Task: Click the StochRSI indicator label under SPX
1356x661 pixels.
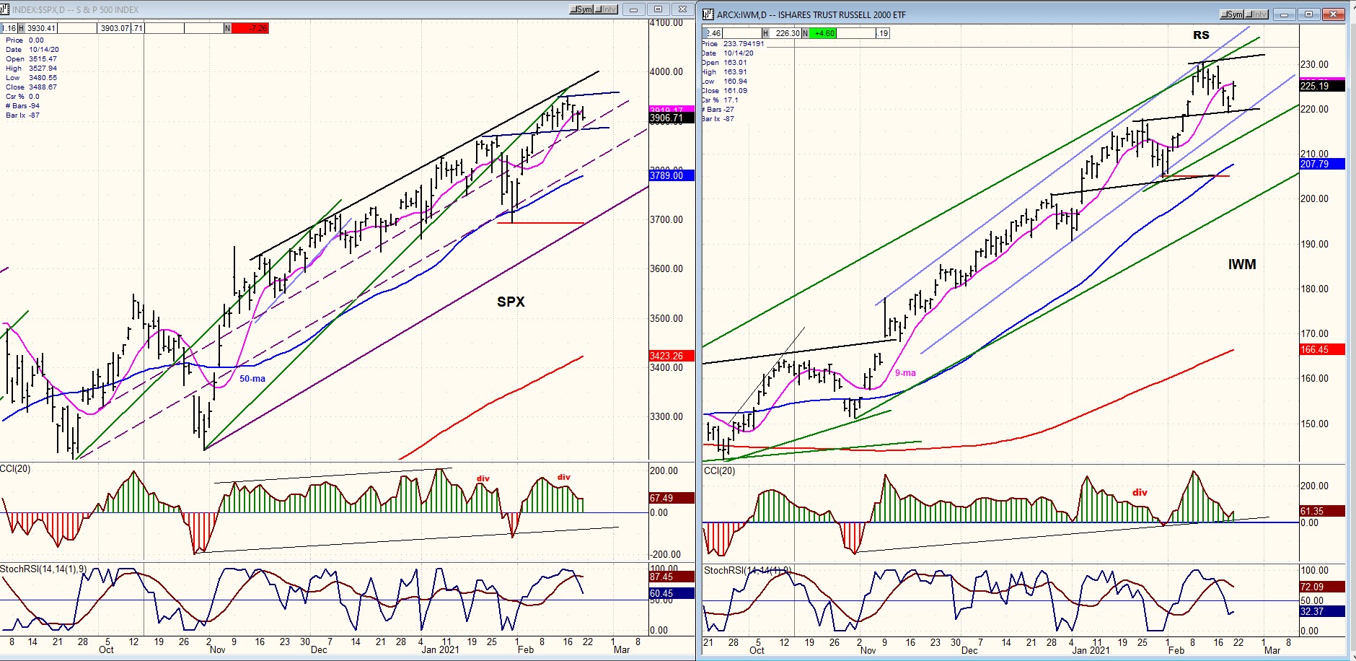Action: tap(43, 569)
